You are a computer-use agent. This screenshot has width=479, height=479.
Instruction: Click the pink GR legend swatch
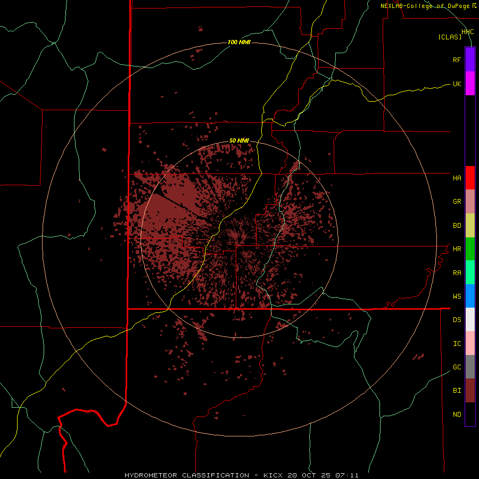pyautogui.click(x=470, y=202)
